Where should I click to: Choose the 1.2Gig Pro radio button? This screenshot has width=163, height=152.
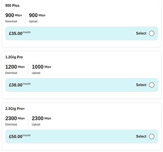[x=152, y=85]
